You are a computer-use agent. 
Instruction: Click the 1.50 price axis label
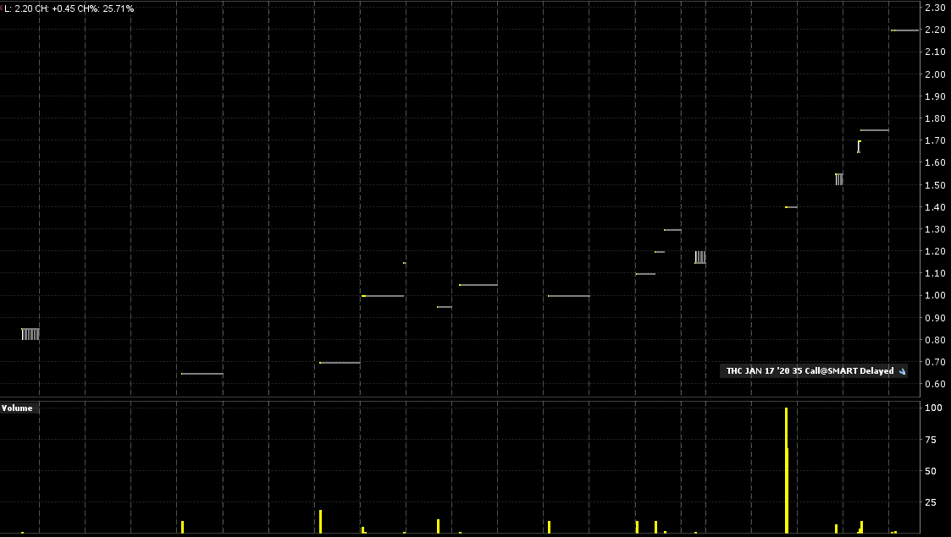935,184
